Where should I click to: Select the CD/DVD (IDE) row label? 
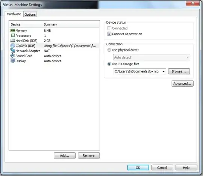pos(26,46)
